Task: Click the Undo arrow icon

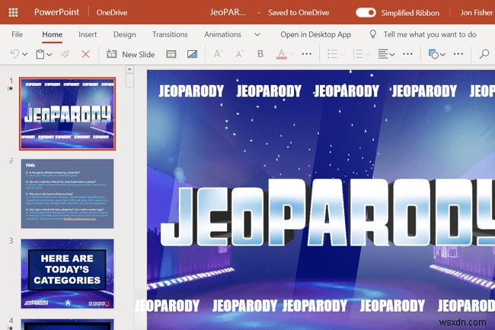Action: click(14, 55)
